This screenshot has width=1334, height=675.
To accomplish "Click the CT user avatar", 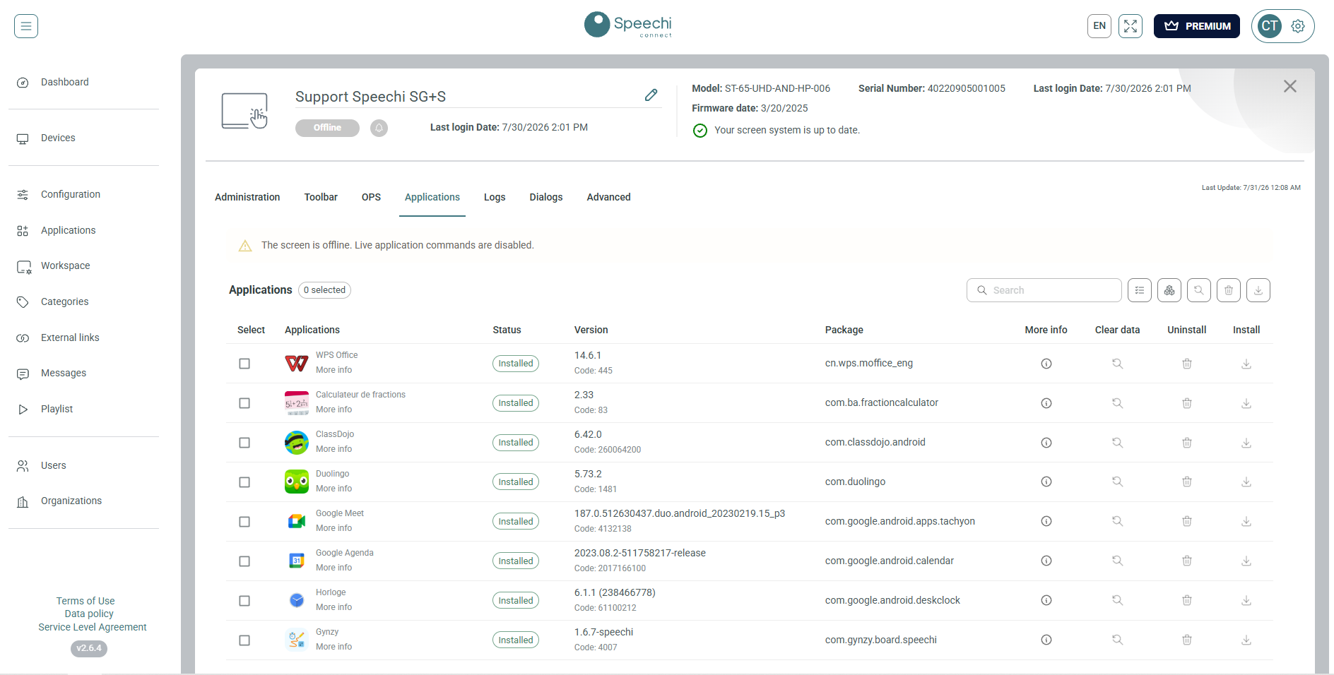I will click(x=1270, y=26).
